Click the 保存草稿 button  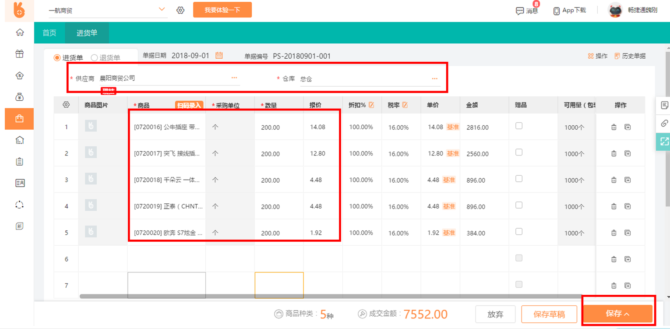[549, 314]
